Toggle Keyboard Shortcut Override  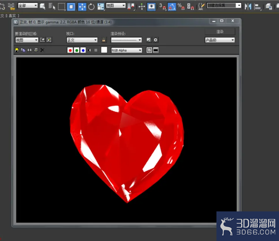[151, 7]
